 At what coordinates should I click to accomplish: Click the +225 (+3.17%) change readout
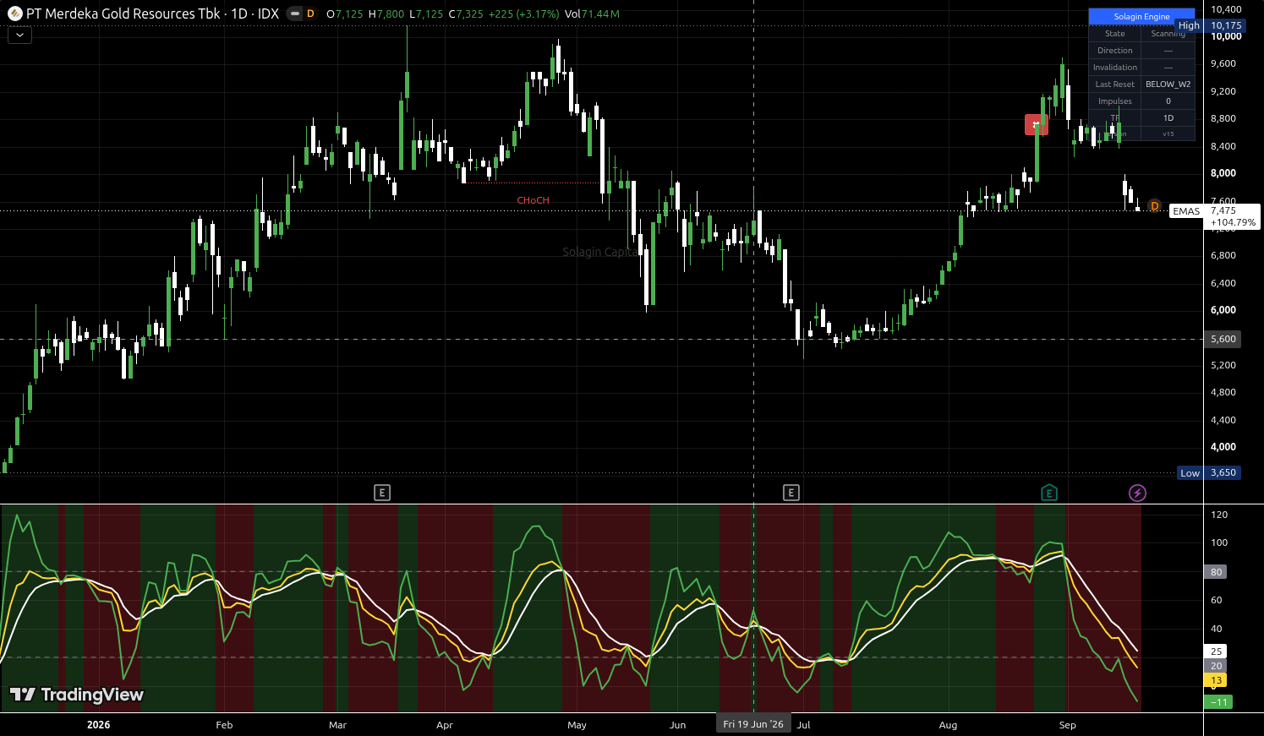[523, 14]
